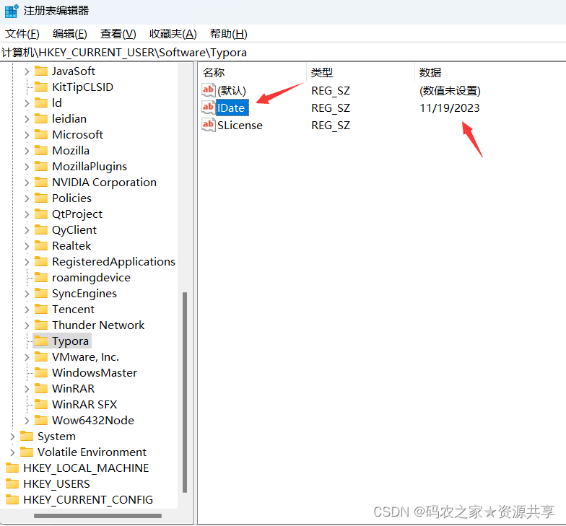Expand the leidian key
This screenshot has height=526, width=566.
[27, 119]
